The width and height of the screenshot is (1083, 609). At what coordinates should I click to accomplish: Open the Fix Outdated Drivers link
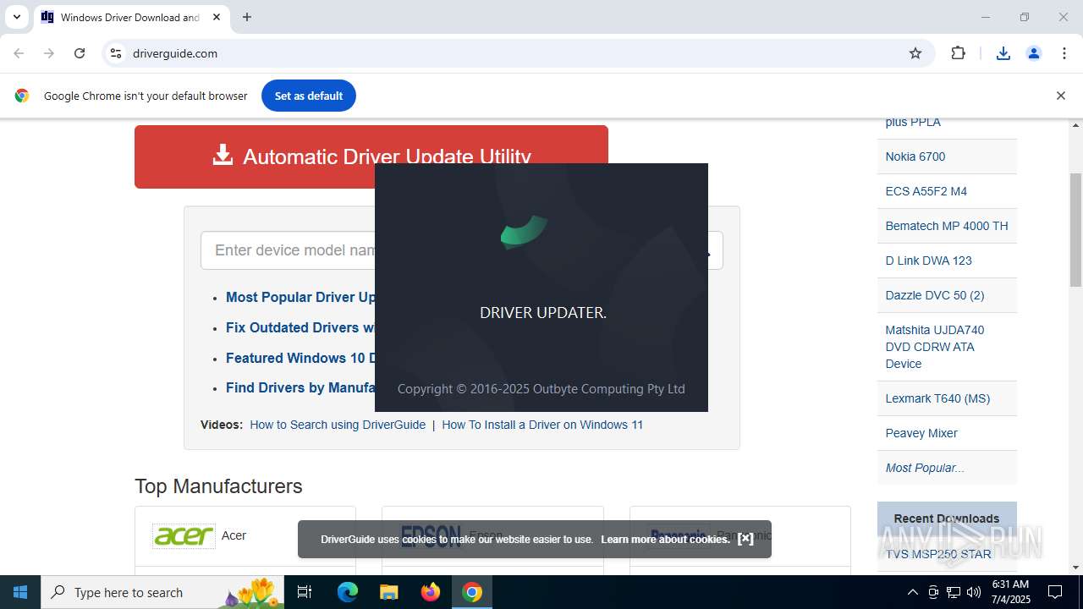300,327
